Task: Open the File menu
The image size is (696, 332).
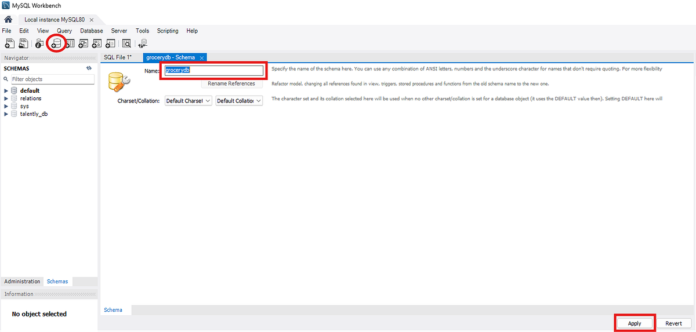Action: point(7,31)
